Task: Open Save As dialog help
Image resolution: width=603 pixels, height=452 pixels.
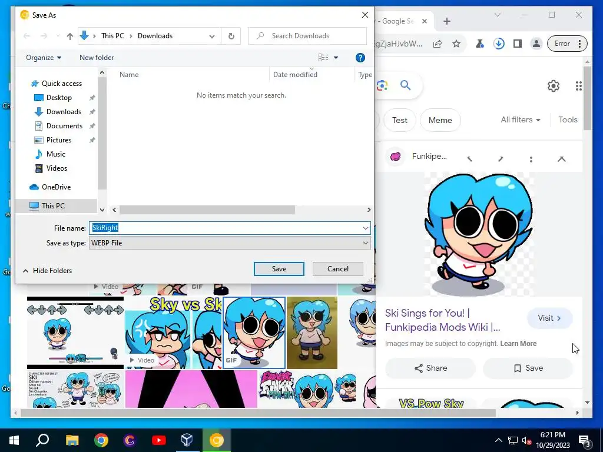Action: tap(360, 58)
